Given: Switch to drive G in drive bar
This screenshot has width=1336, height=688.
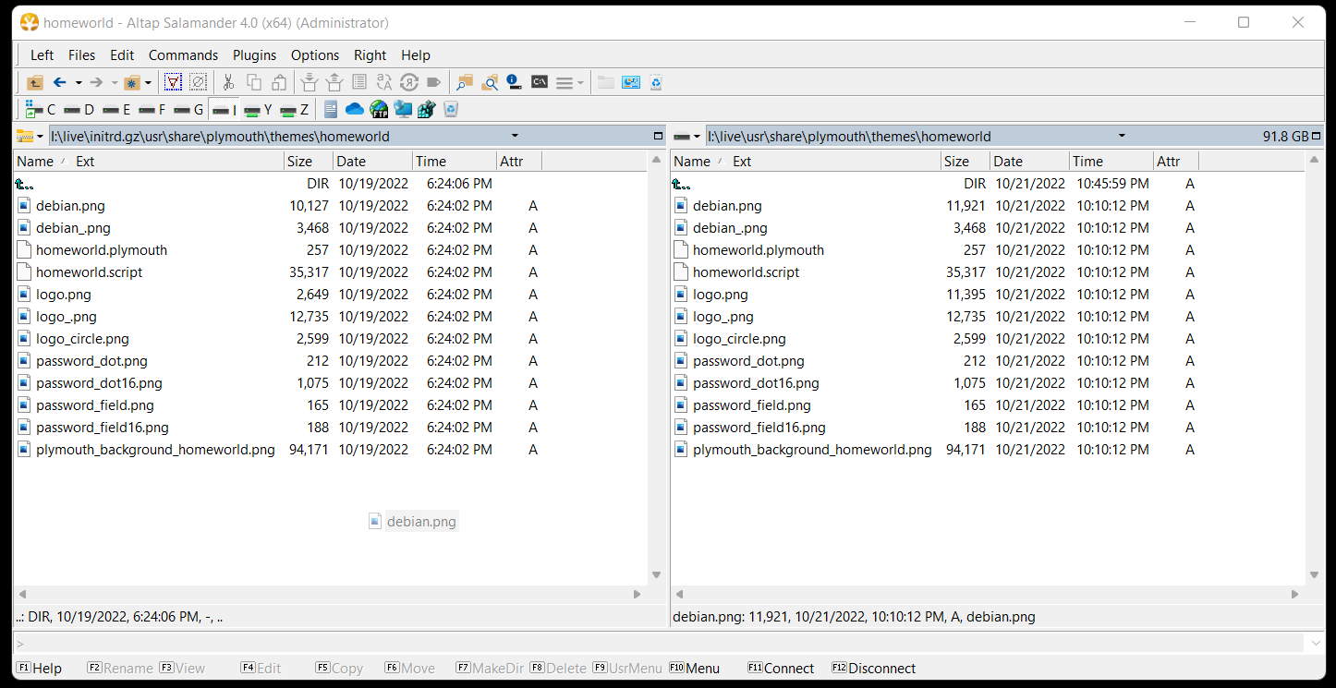Looking at the screenshot, I should point(188,110).
